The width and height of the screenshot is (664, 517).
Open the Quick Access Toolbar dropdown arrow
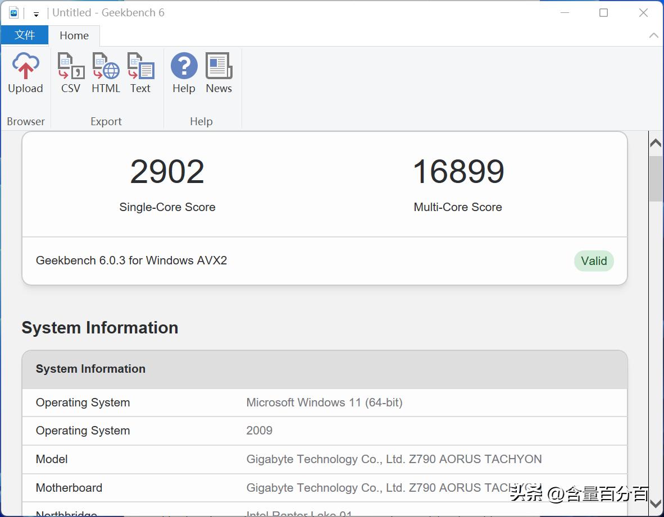(x=36, y=14)
